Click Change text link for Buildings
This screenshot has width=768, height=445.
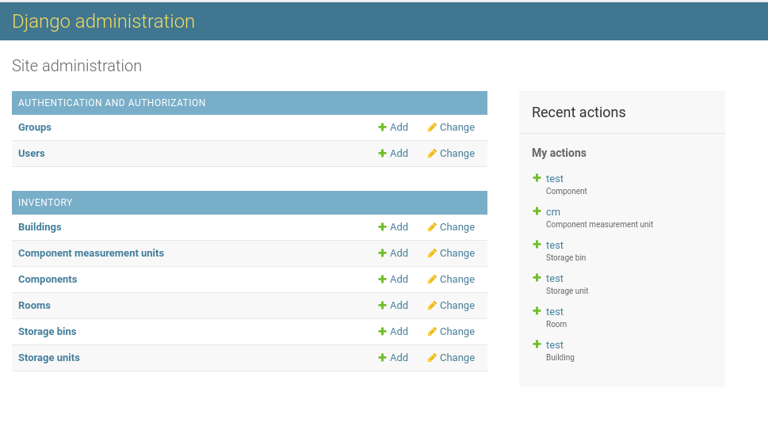[457, 227]
